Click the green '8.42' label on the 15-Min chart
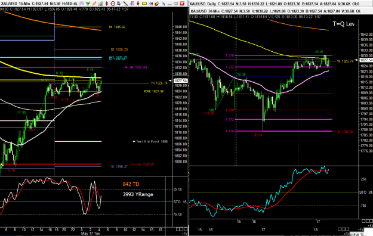Viewport: 373px width, 236px height. point(90,70)
